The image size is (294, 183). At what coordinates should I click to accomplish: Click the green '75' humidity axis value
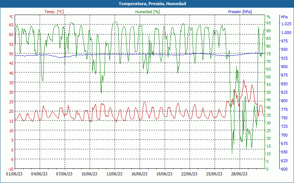tap(269, 54)
